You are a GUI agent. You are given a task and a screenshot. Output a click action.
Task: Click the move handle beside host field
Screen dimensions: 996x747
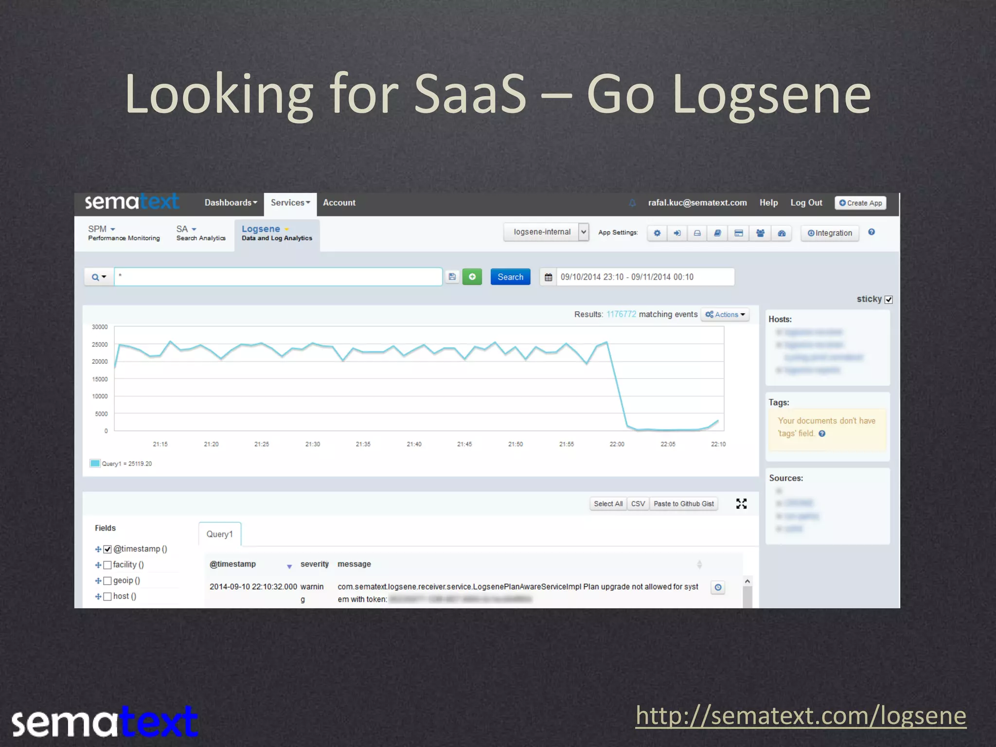98,597
